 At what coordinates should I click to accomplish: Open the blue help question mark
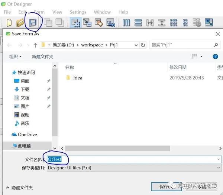point(215,56)
